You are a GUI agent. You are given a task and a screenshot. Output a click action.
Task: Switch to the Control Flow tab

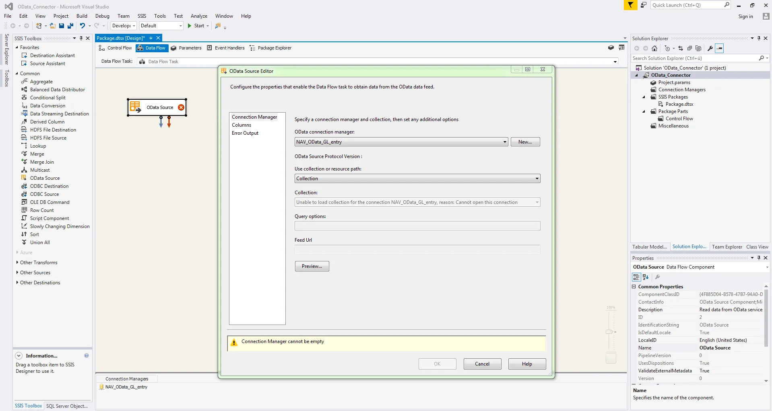pos(115,48)
